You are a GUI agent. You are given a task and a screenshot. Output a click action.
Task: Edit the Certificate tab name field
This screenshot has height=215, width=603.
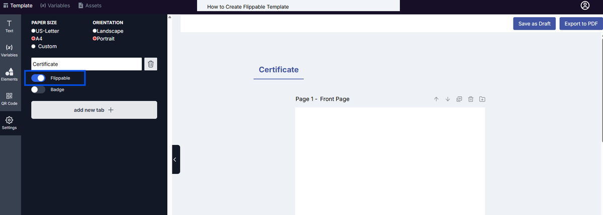click(86, 64)
